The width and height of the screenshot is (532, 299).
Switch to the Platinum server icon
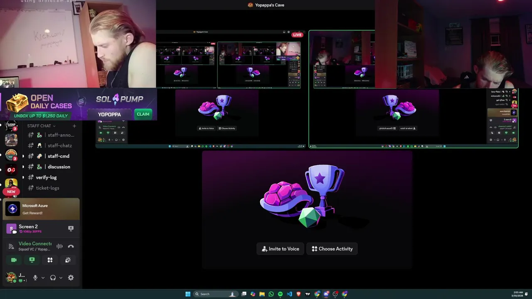tap(11, 126)
